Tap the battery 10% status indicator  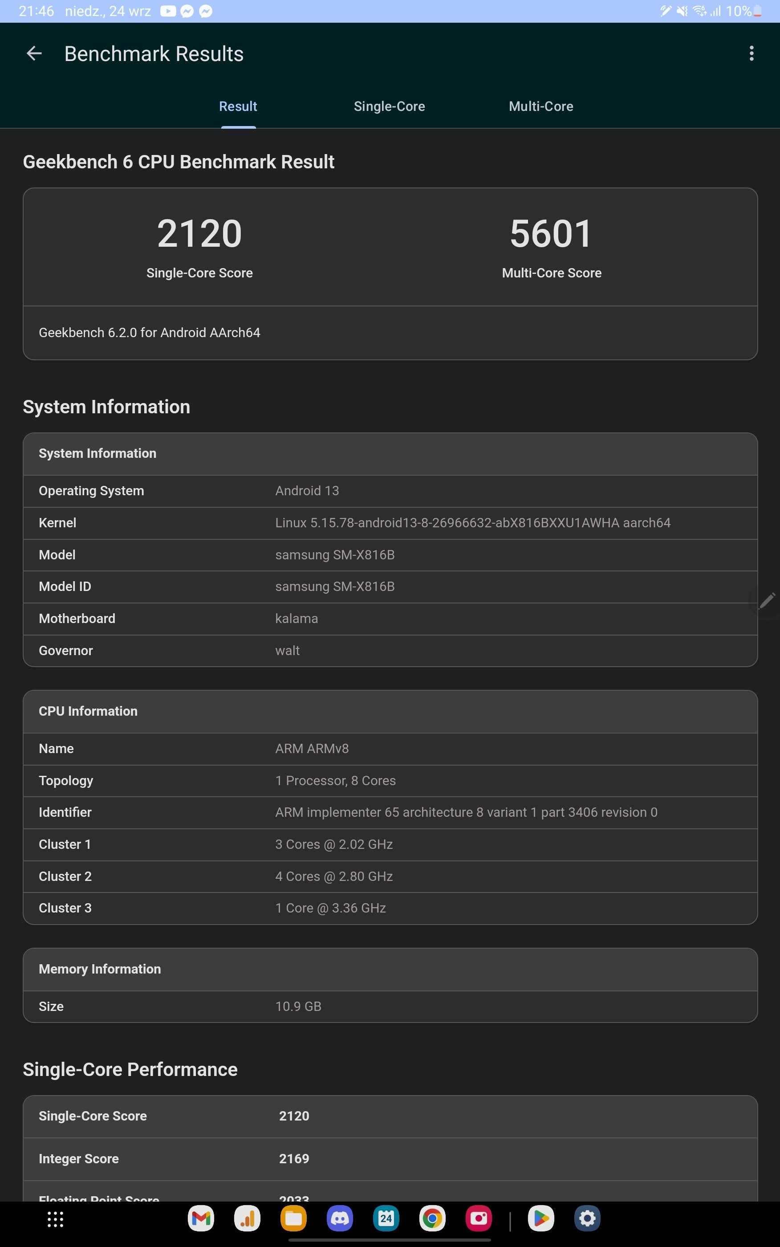coord(743,11)
